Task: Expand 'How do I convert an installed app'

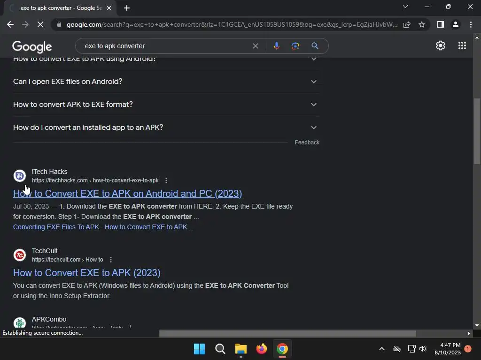Action: click(x=166, y=127)
